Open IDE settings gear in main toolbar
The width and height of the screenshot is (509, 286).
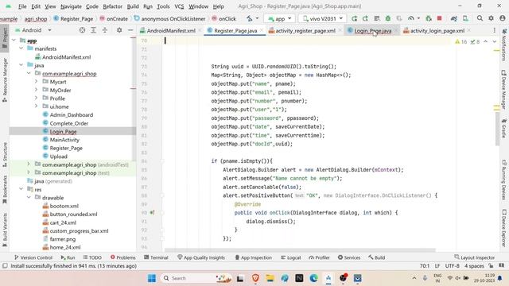coord(492,18)
